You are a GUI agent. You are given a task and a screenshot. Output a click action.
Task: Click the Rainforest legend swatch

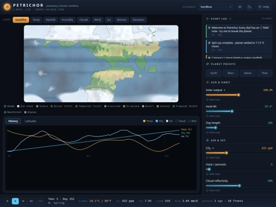point(5,112)
